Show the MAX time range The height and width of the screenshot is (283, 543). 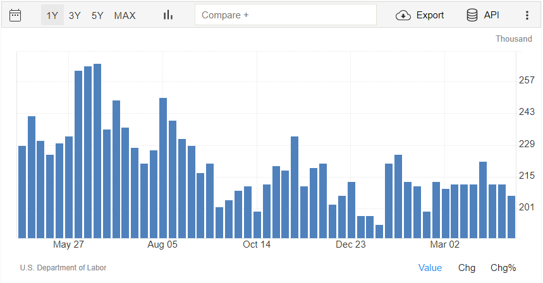tap(125, 16)
